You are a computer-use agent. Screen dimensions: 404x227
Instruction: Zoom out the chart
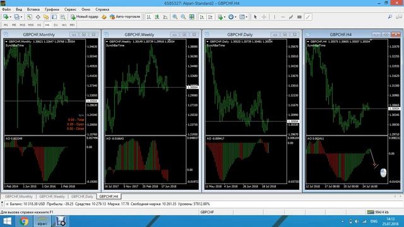[183, 17]
